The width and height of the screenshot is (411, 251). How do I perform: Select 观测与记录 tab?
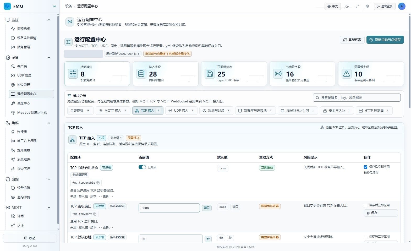[x=216, y=111]
